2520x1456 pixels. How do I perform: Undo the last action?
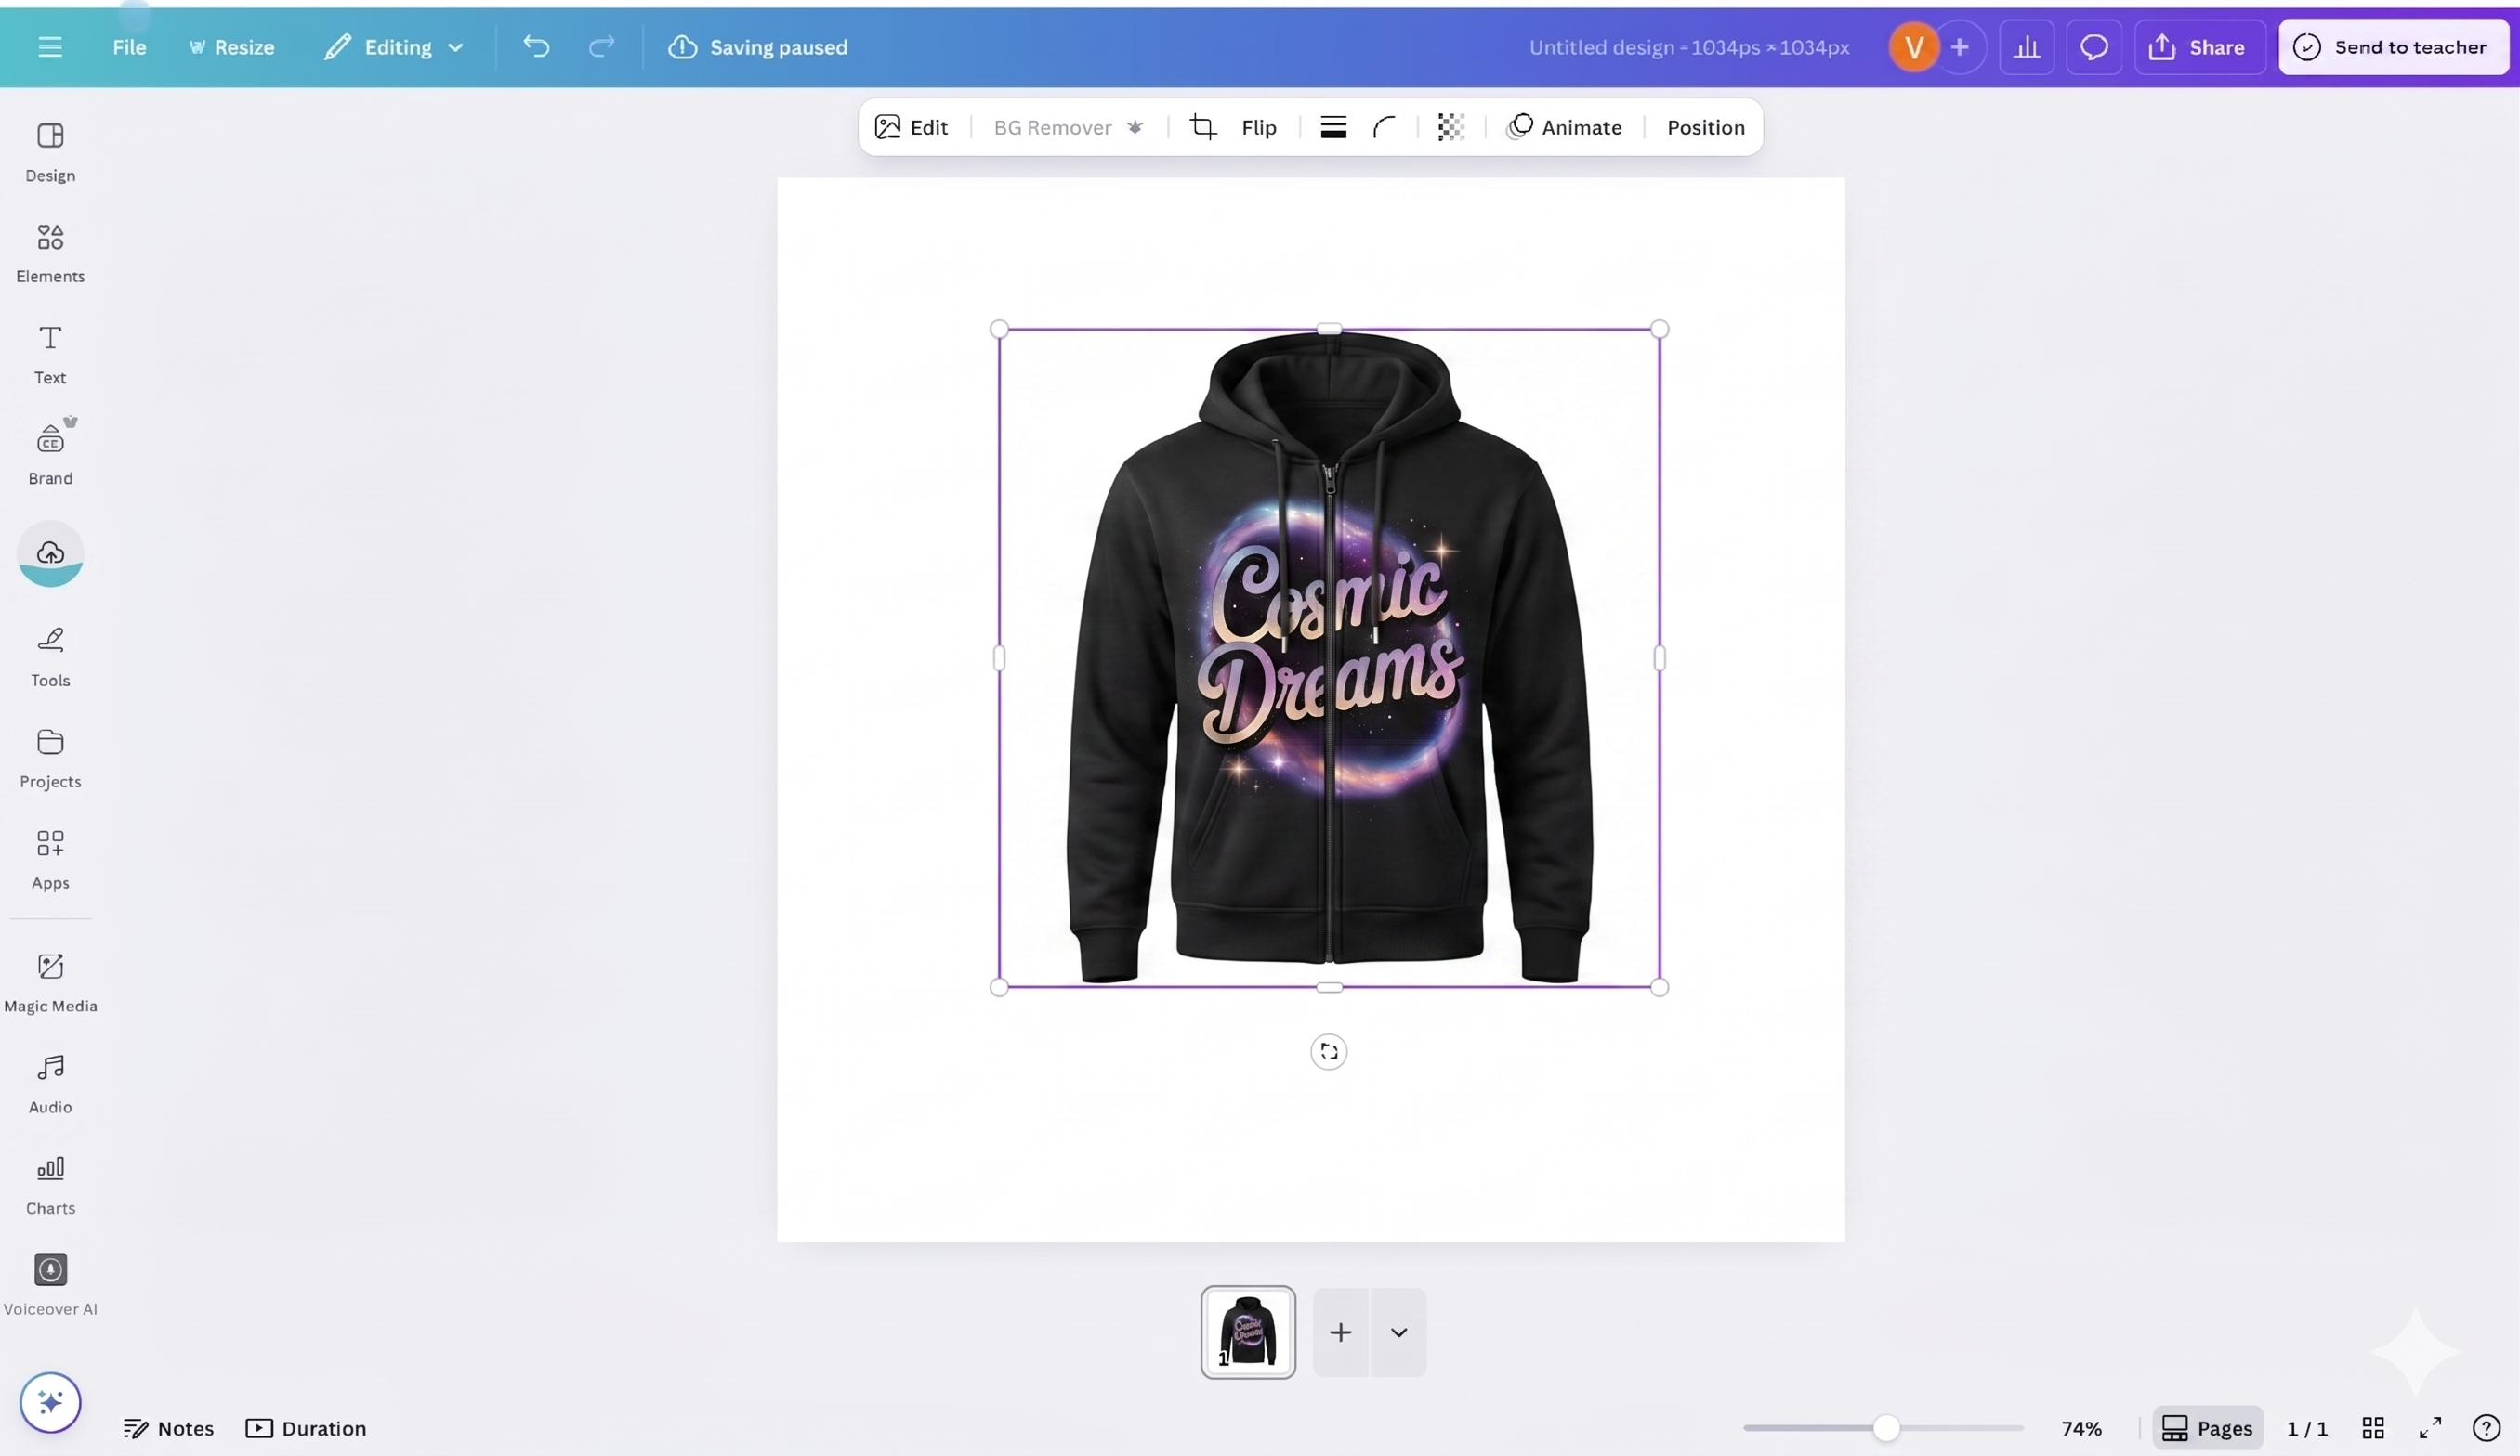[x=536, y=47]
